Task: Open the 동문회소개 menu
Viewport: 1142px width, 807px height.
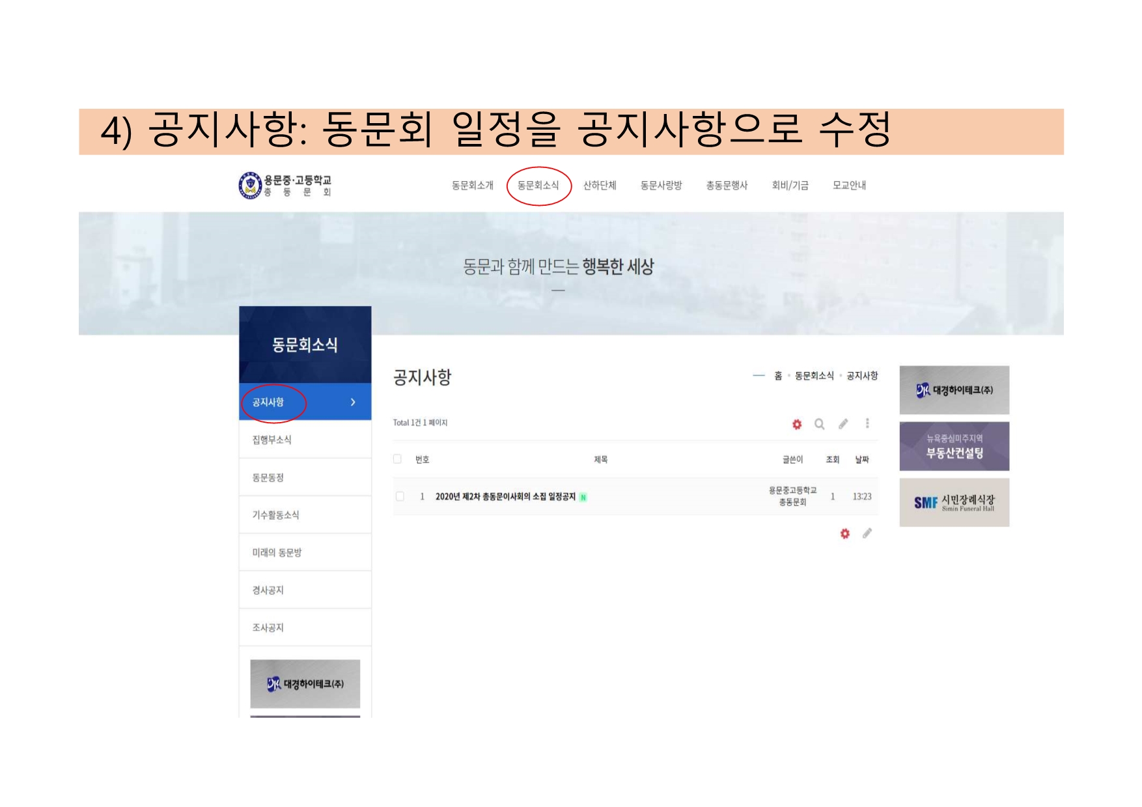Action: [x=473, y=186]
